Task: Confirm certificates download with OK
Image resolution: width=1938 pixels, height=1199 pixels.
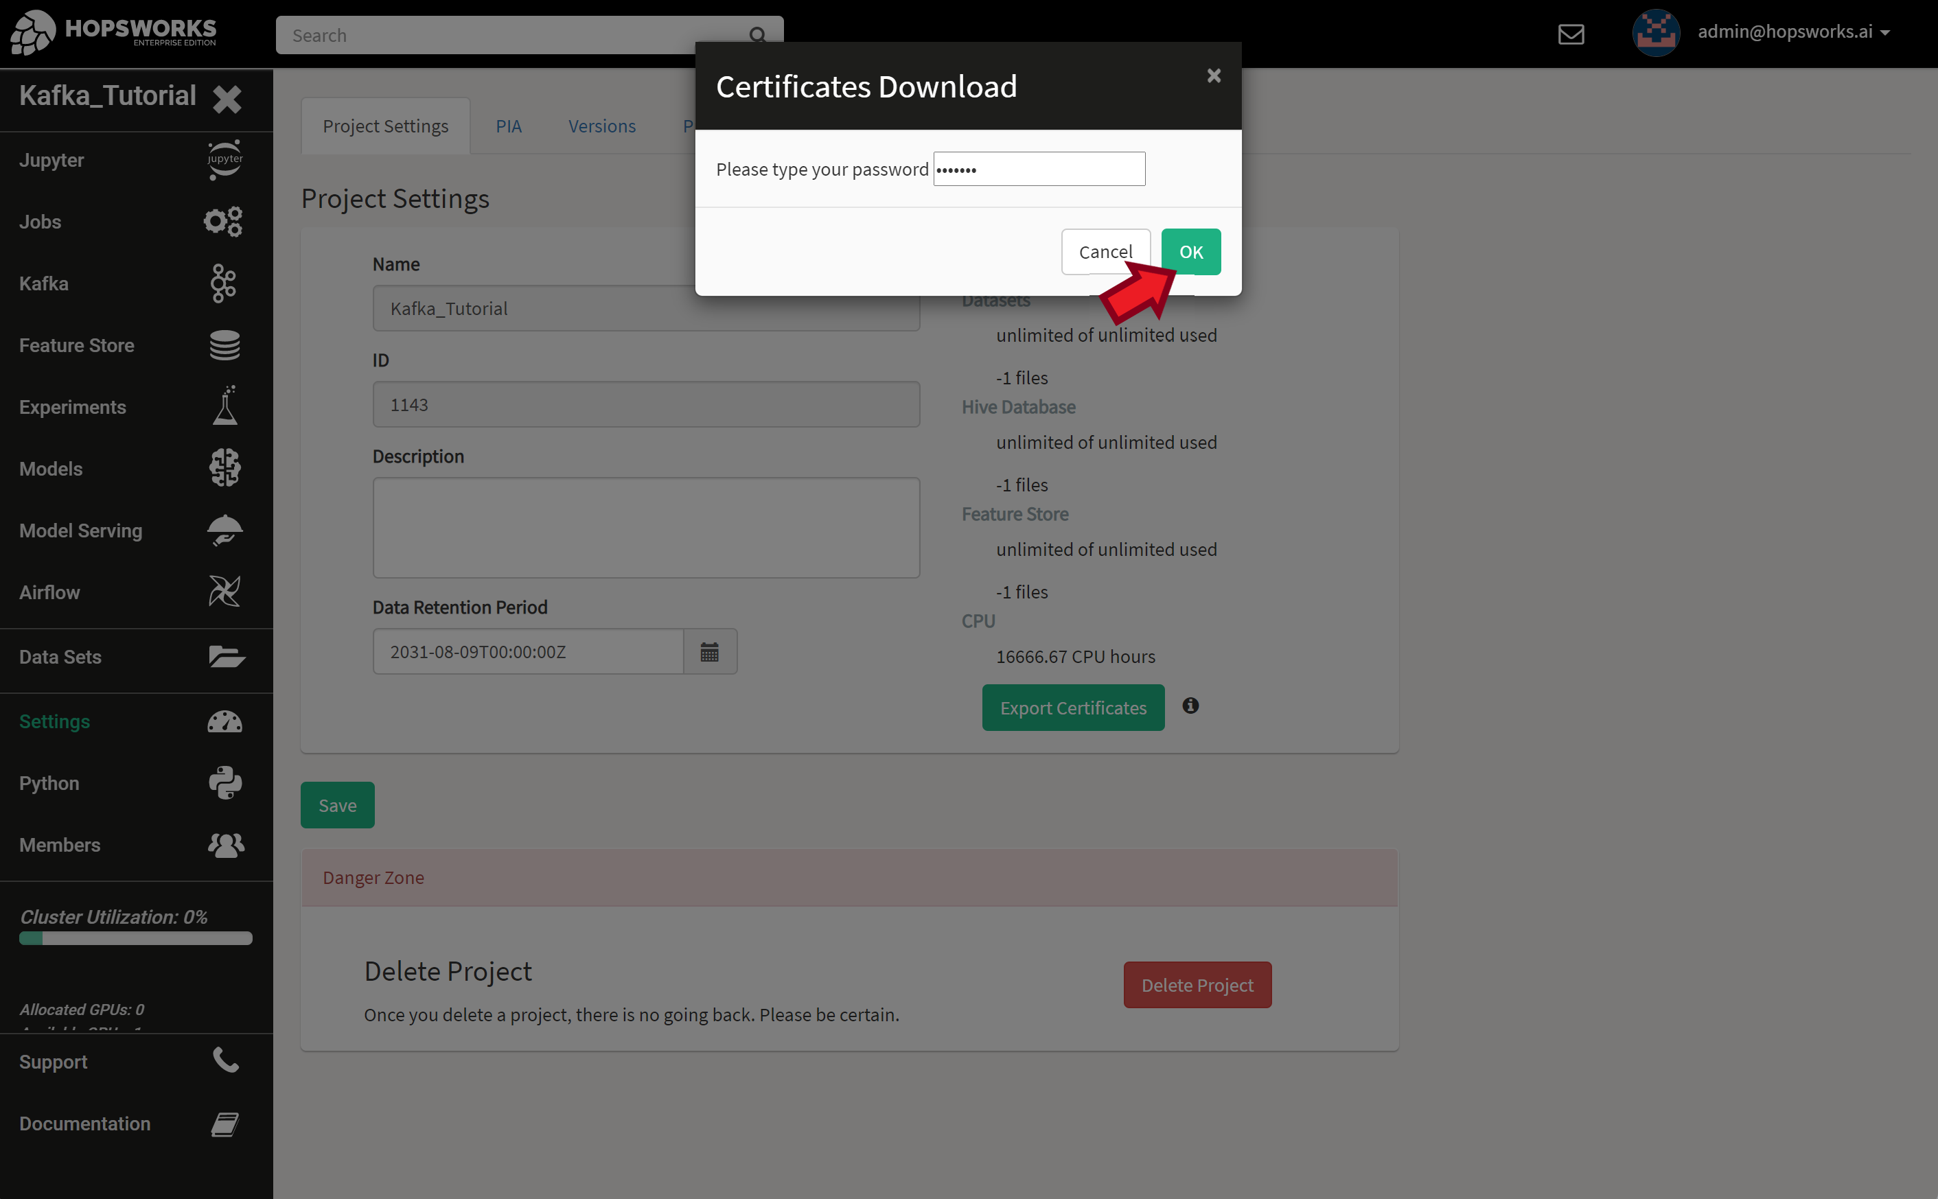Action: pyautogui.click(x=1190, y=251)
